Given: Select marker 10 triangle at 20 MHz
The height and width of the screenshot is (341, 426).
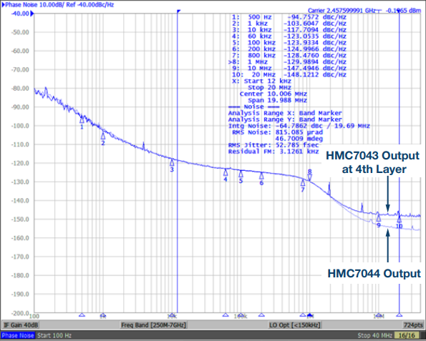Looking at the screenshot, I should pos(399,219).
